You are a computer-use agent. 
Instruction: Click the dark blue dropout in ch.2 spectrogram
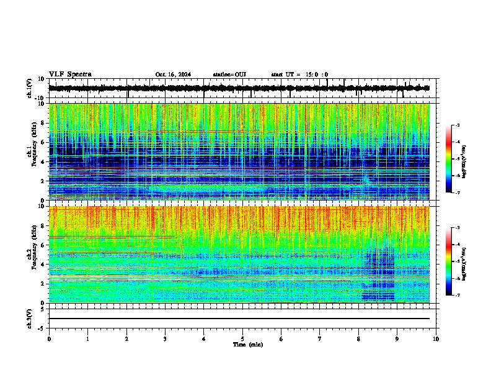click(x=378, y=274)
